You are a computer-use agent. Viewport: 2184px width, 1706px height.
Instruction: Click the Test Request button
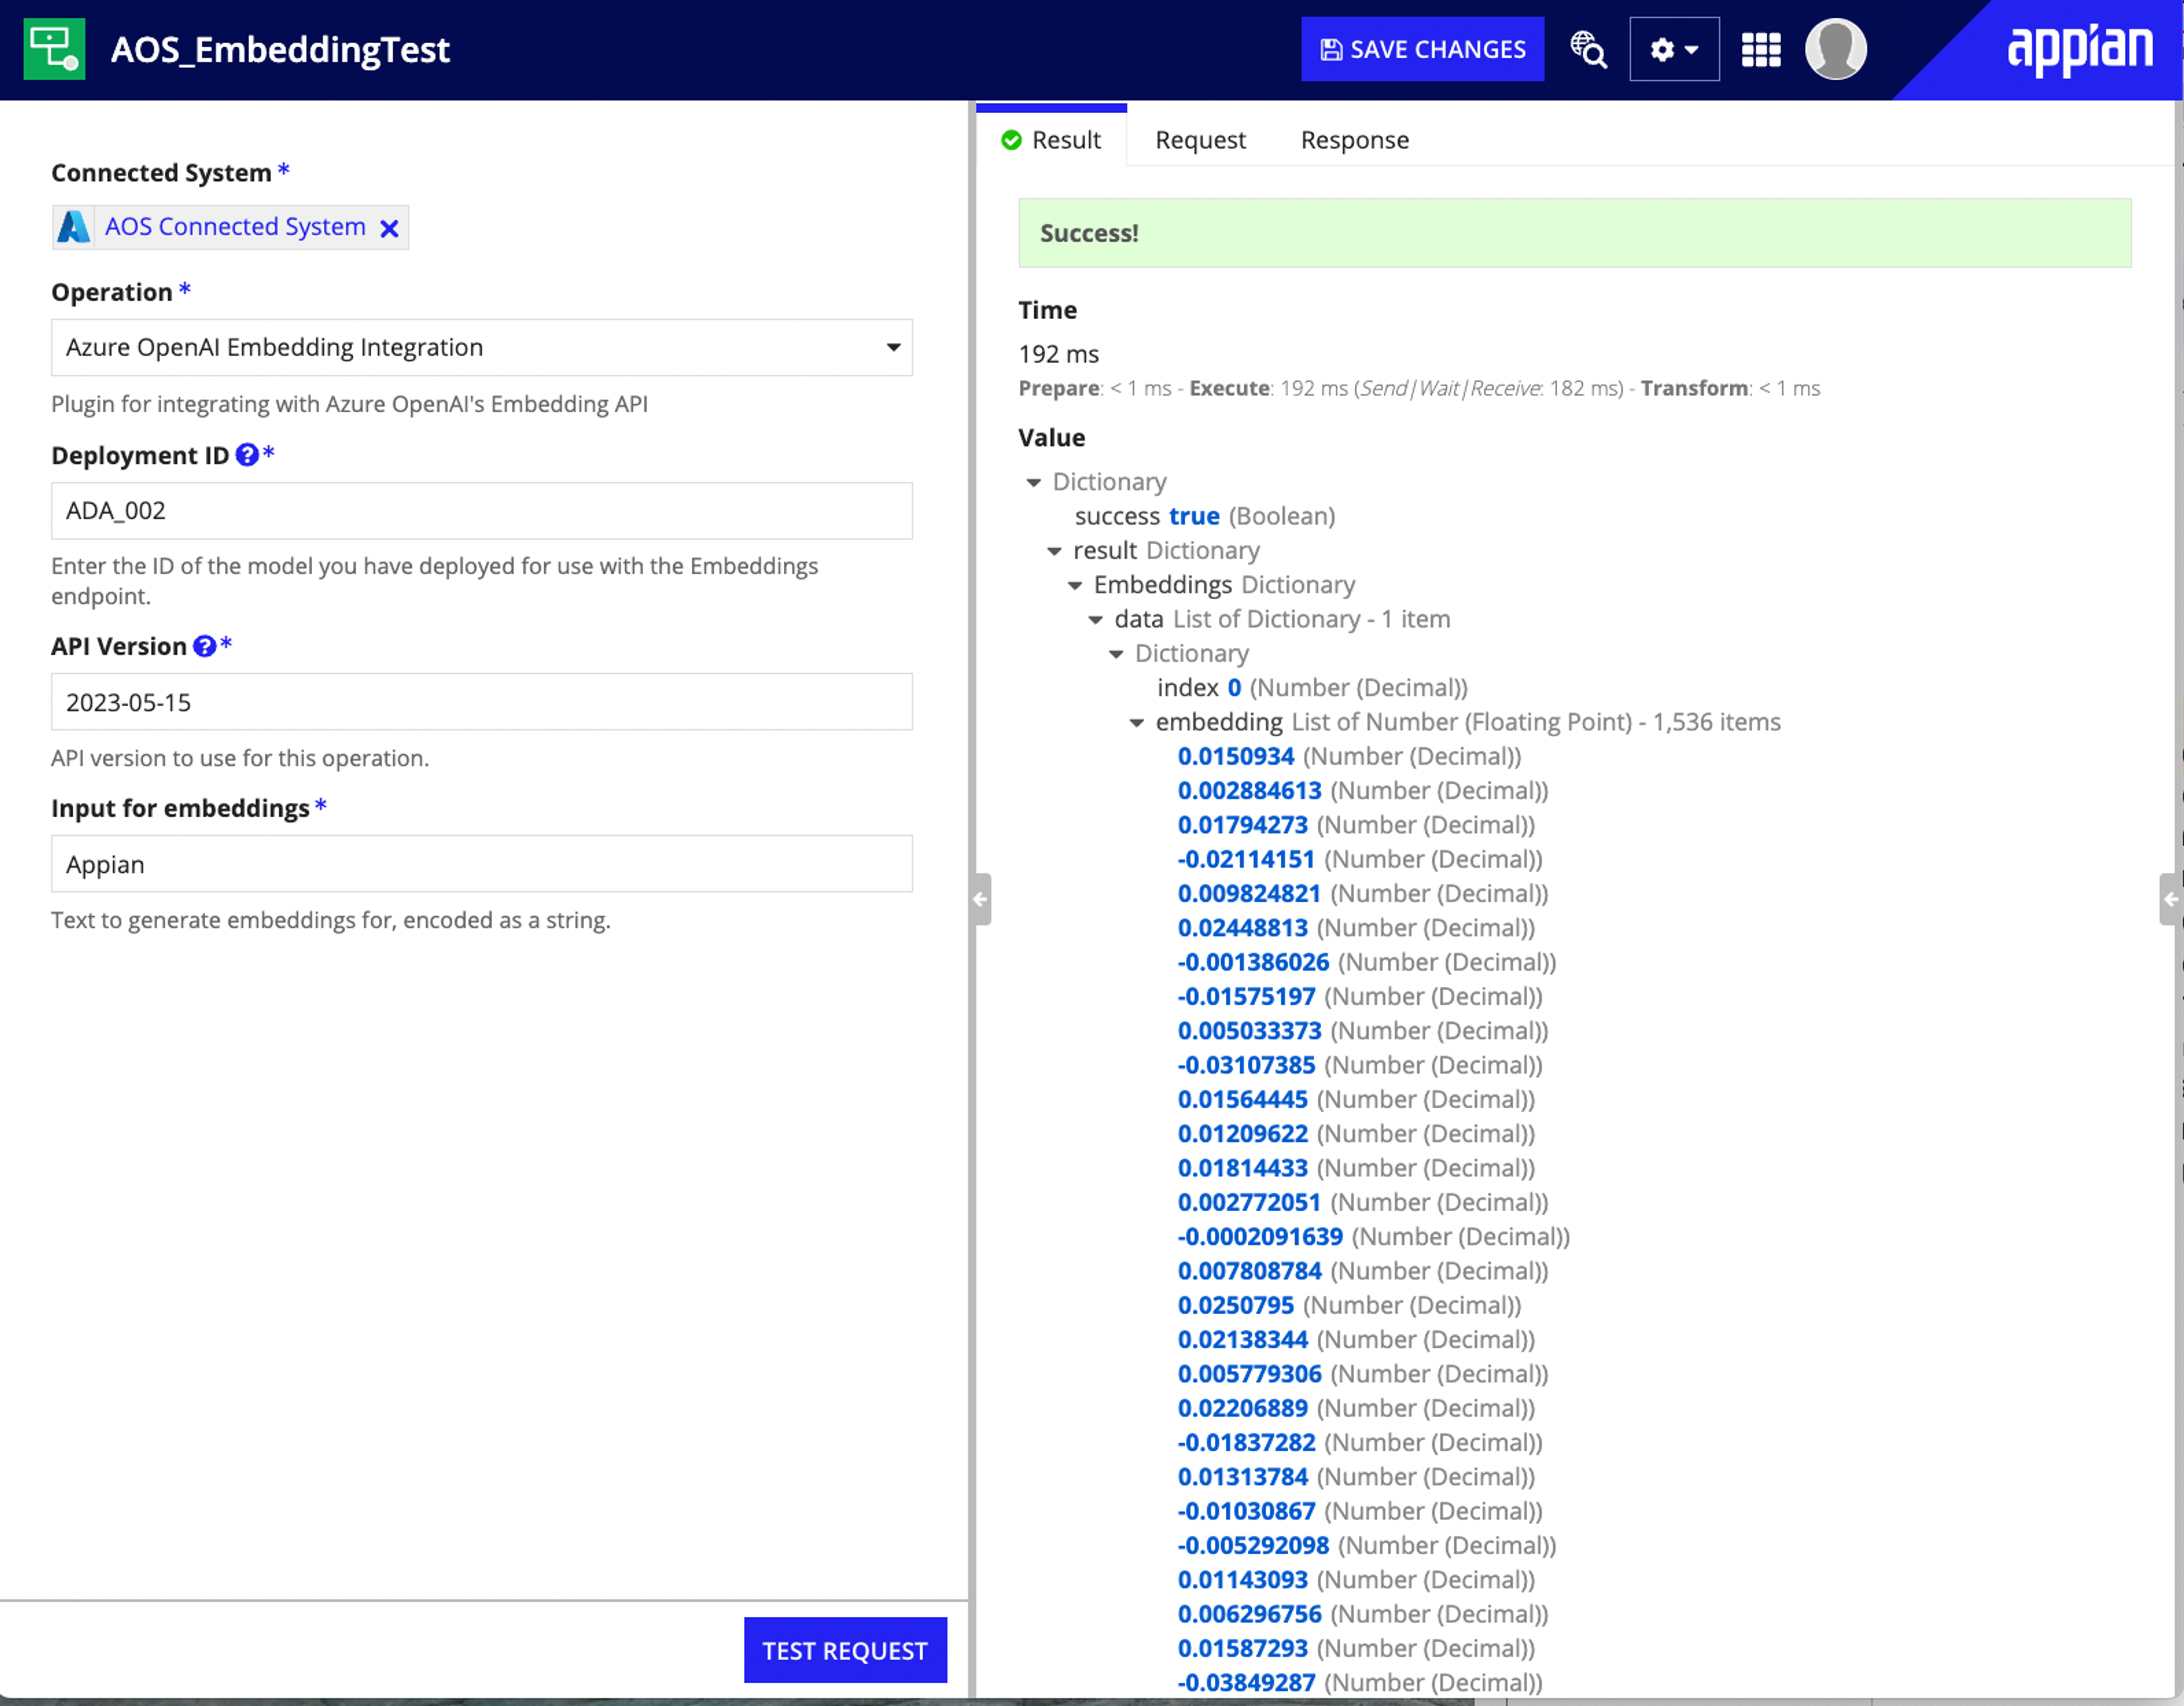click(845, 1650)
